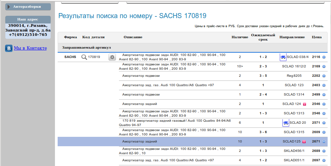This screenshot has height=166, width=331.
Task: Select the Reg8205 direction cell
Action: click(294, 76)
